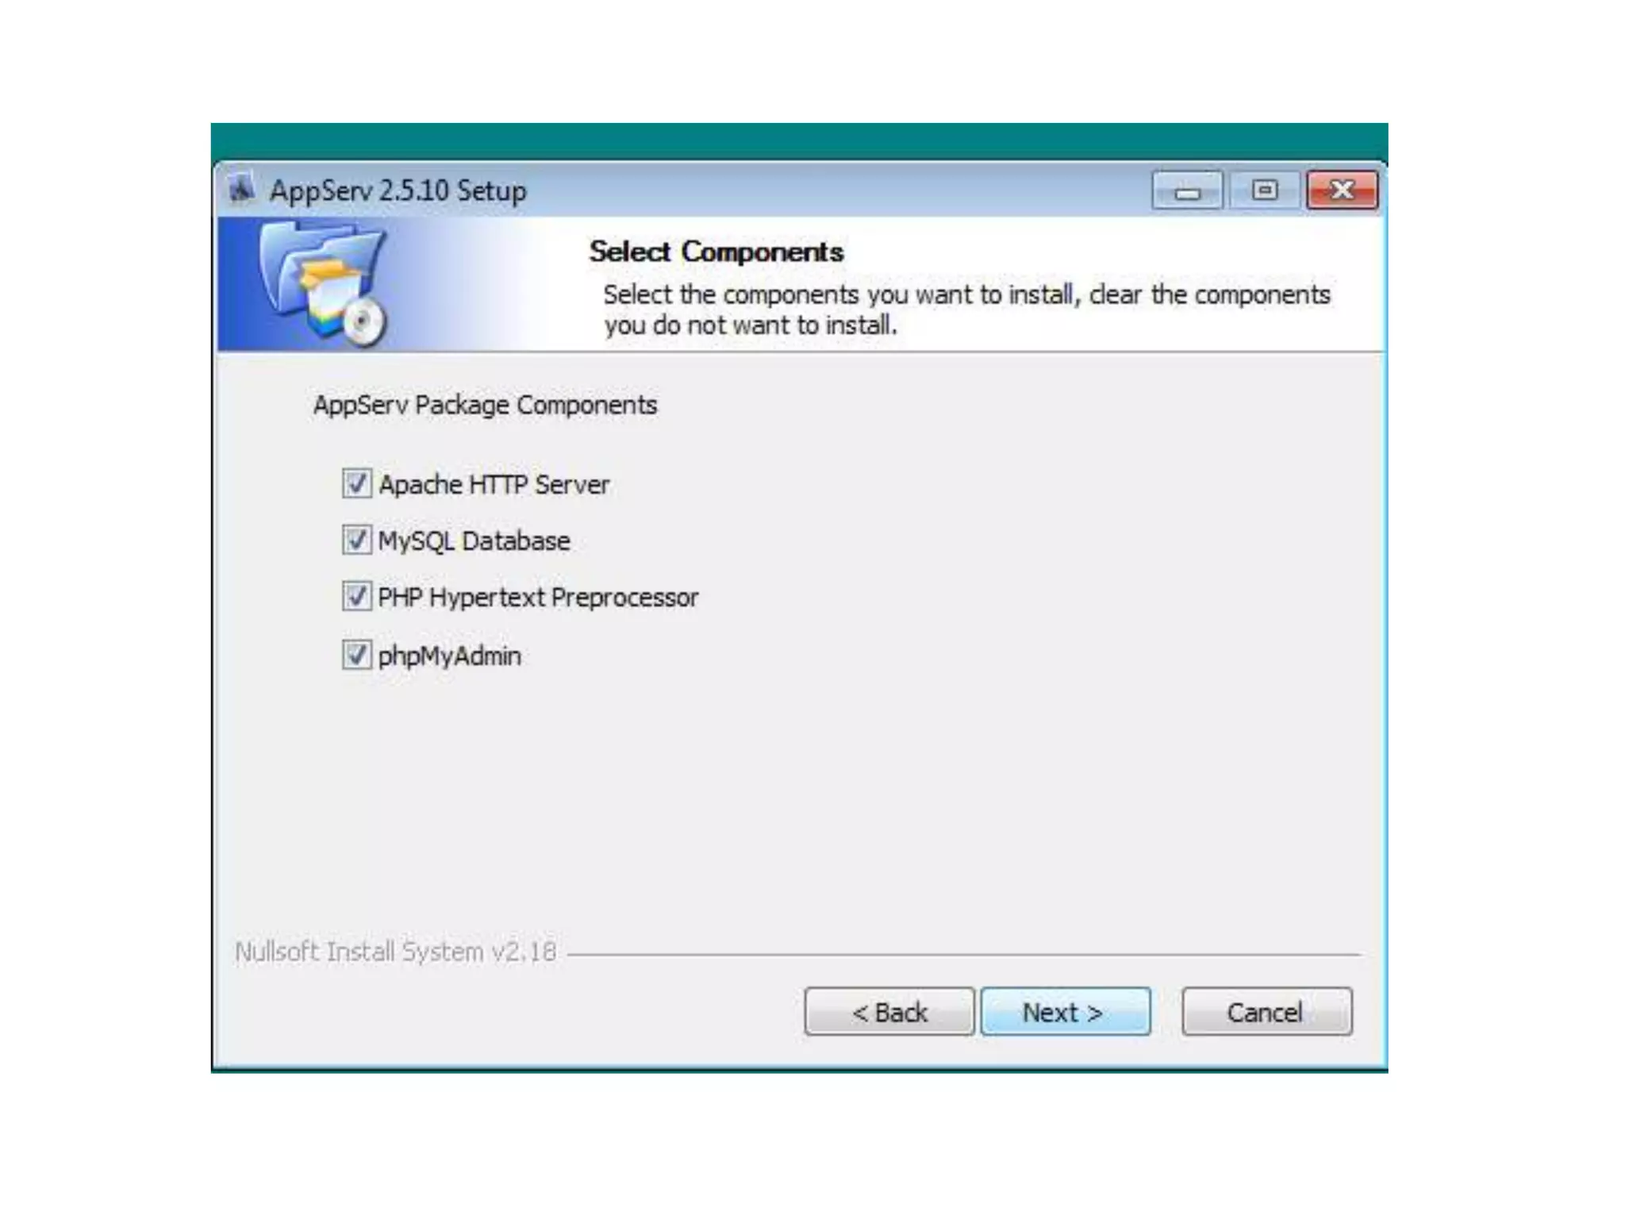The width and height of the screenshot is (1625, 1219).
Task: Maximize the AppServ Setup window
Action: pyautogui.click(x=1265, y=190)
